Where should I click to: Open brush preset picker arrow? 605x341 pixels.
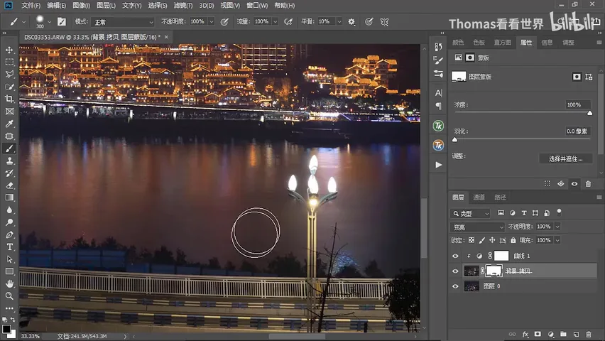click(50, 22)
